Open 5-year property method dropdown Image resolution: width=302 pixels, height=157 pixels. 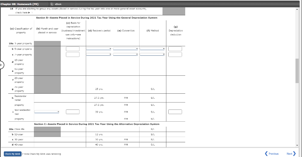pos(152,49)
